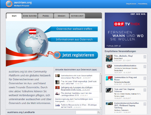Click Informationen aus Österreich banner
The image size is (151, 115).
(x=74, y=39)
